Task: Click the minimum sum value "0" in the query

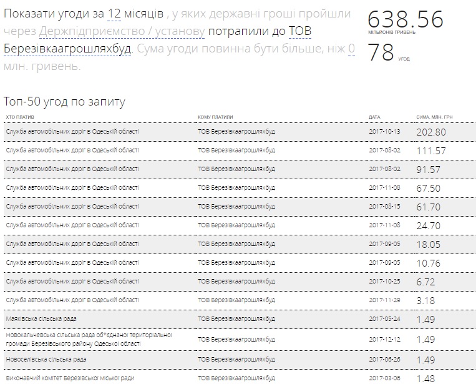Action: (351, 49)
